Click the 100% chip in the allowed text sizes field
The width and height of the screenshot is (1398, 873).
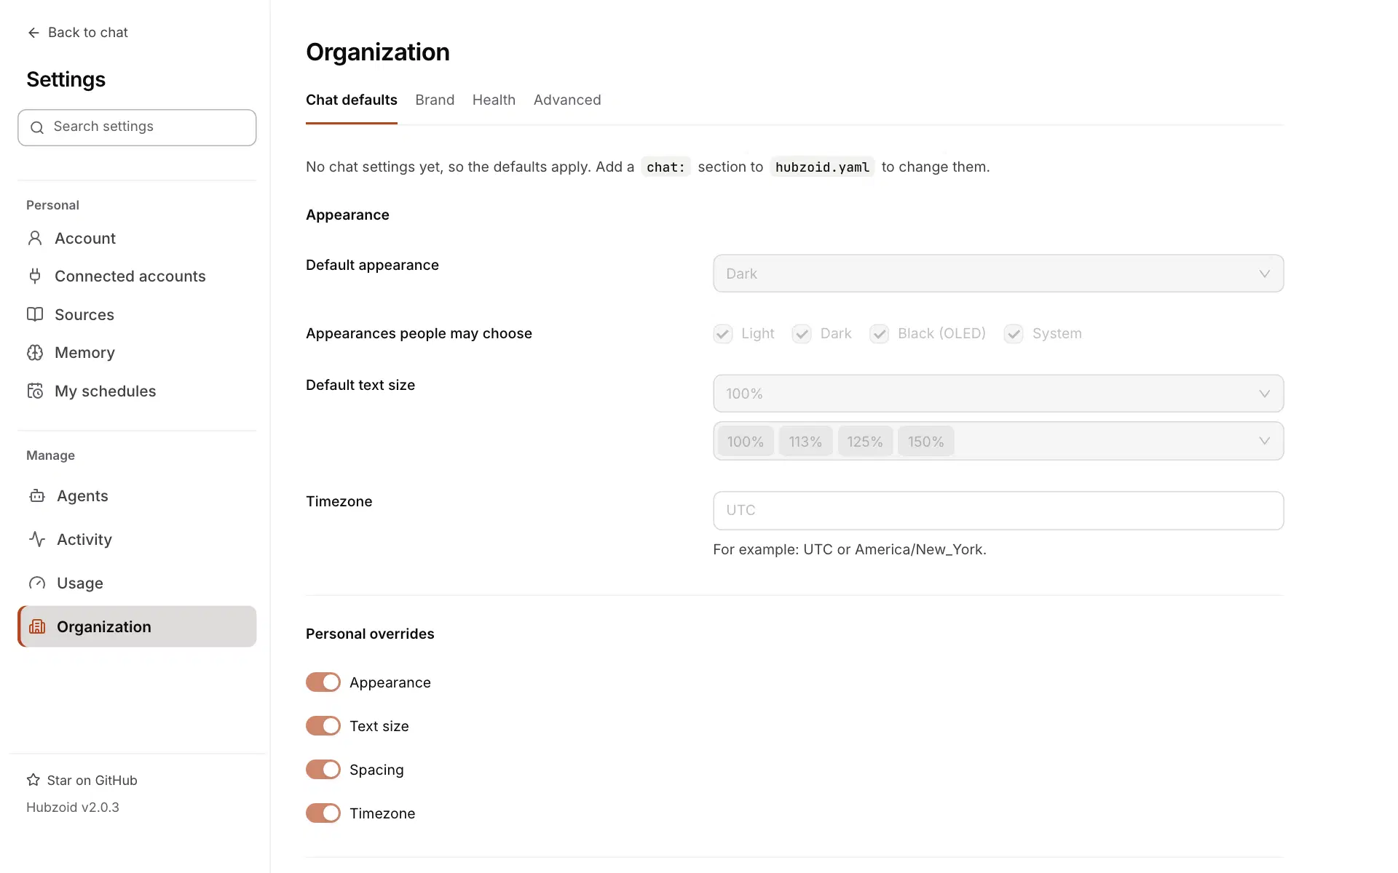[746, 442]
